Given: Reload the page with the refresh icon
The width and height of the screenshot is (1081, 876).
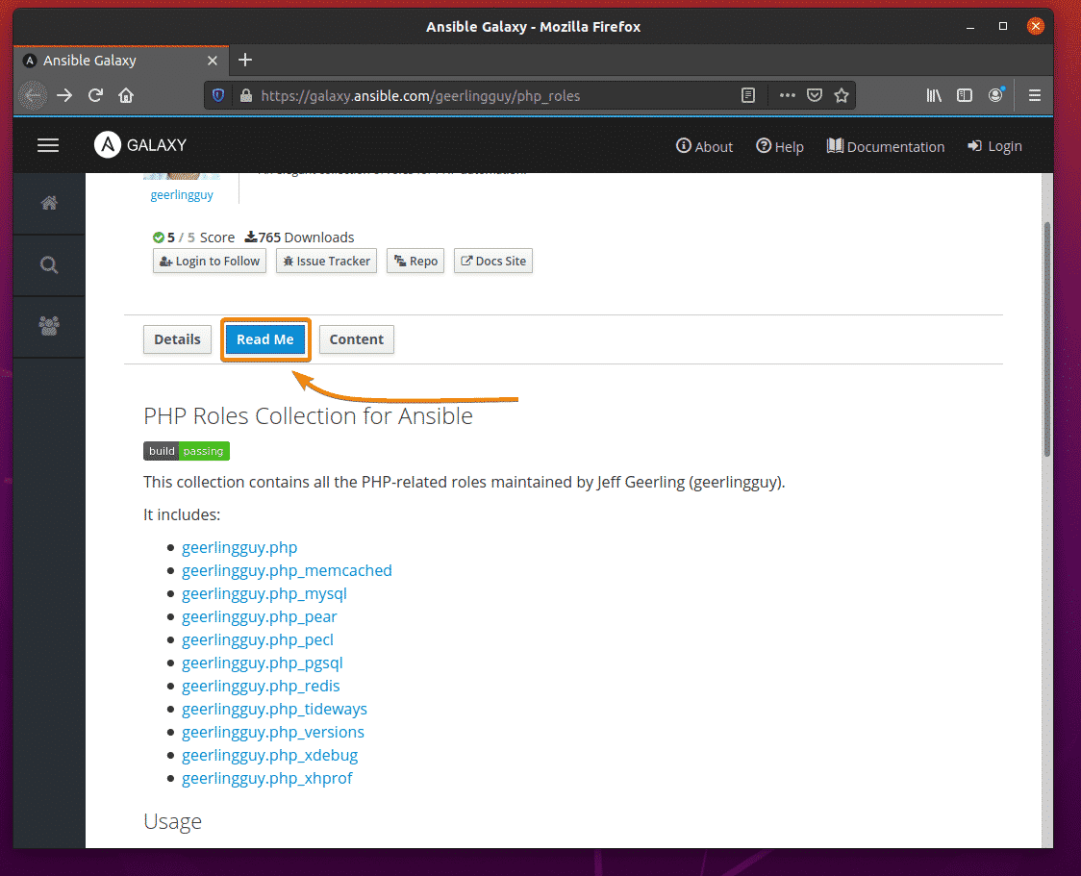Looking at the screenshot, I should (x=95, y=95).
